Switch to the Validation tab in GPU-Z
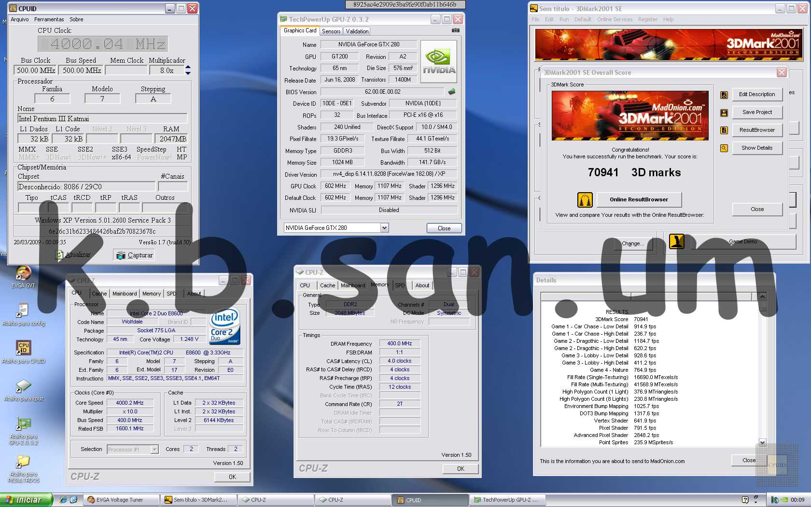This screenshot has width=811, height=507. coord(357,31)
